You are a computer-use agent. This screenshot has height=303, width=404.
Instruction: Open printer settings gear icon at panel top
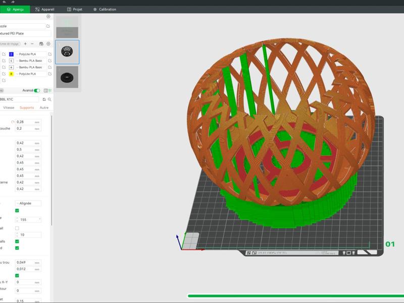pos(48,17)
